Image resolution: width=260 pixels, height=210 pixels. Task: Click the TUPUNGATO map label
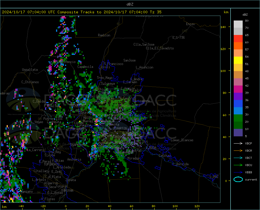coord(52,164)
